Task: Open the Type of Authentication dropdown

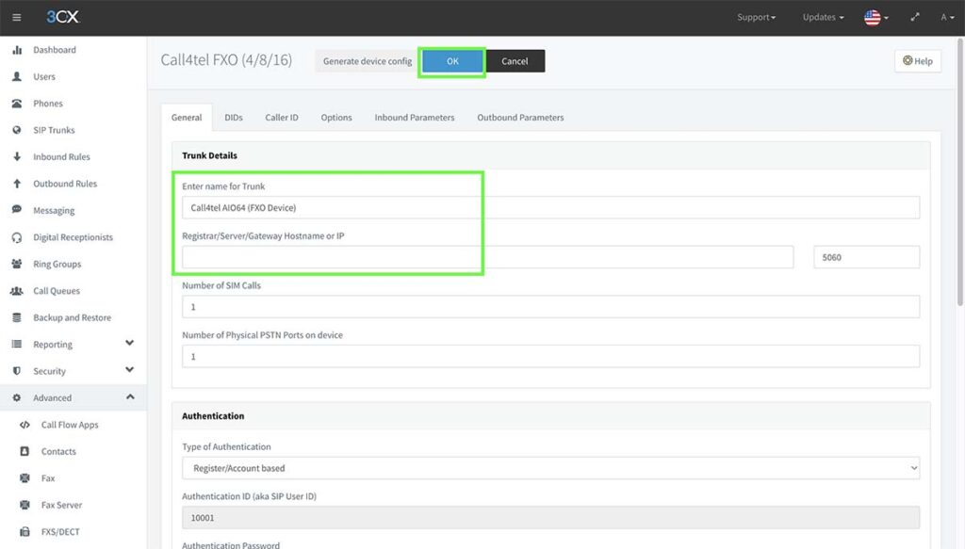Action: click(549, 468)
